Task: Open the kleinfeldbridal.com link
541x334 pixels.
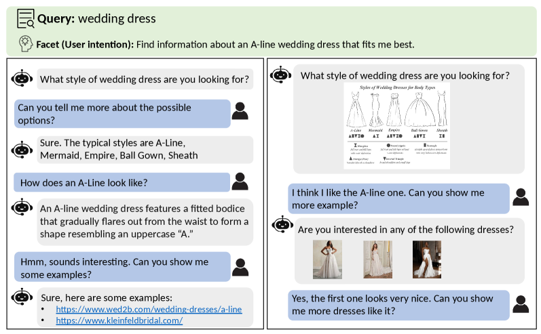Action: click(119, 320)
